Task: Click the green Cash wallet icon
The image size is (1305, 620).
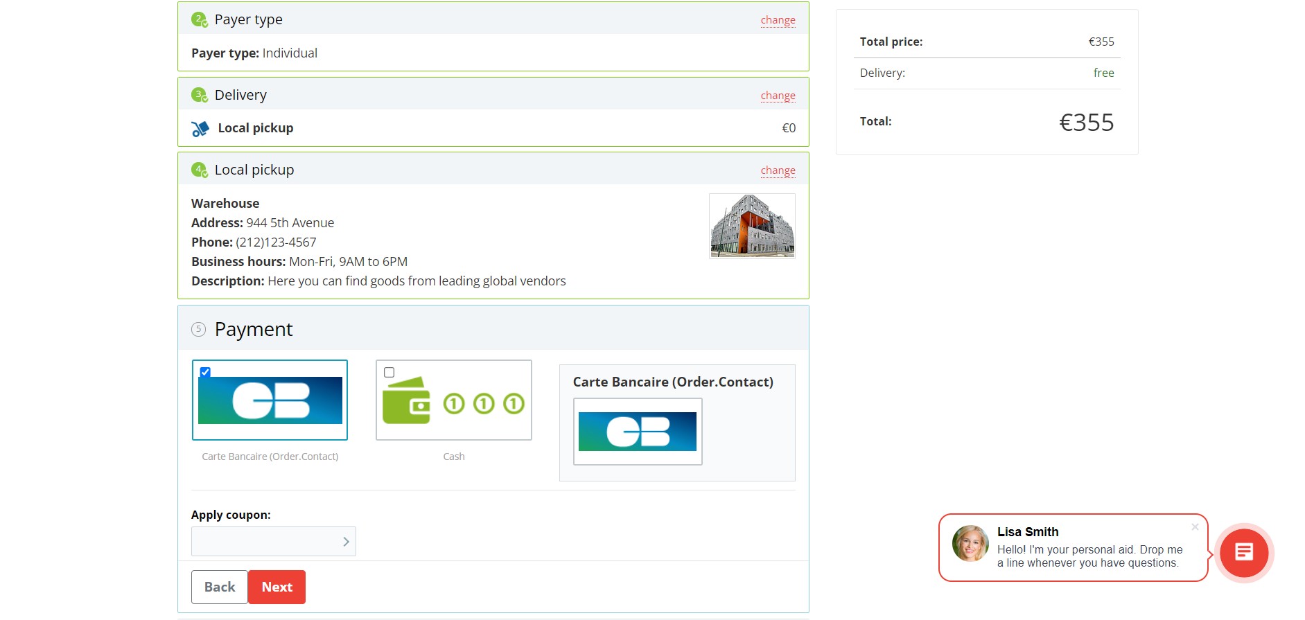Action: click(x=406, y=400)
